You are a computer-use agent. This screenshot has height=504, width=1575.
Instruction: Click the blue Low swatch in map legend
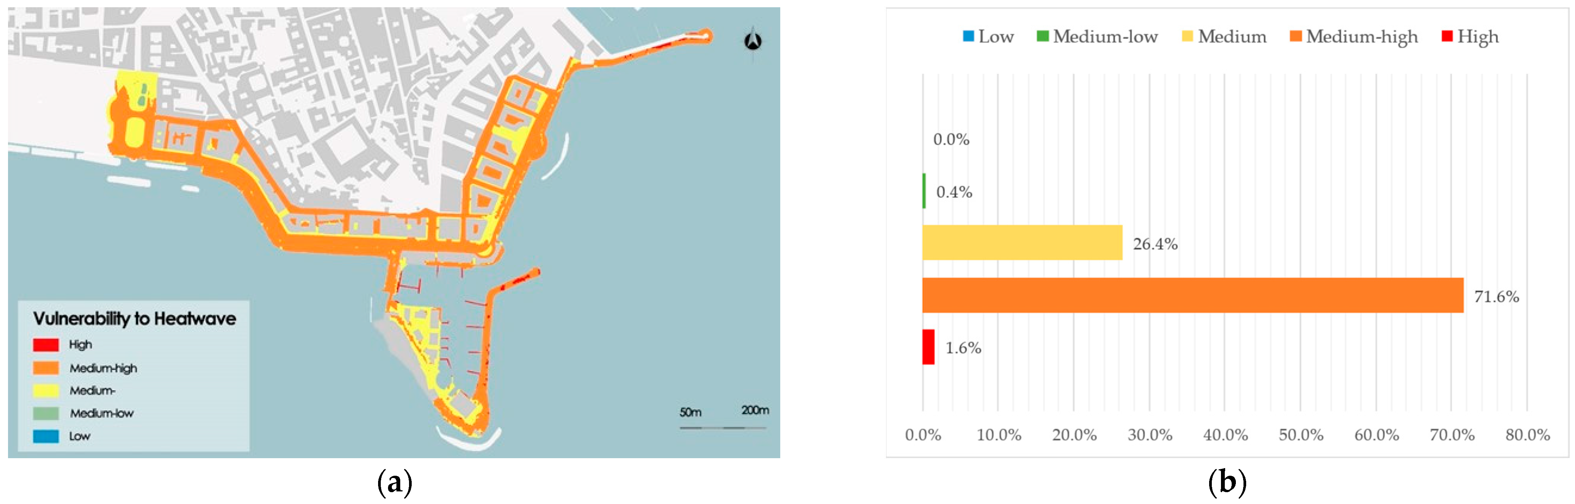(46, 436)
